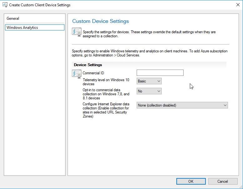
Task: Click the Commercial ID label
Action: [93, 73]
